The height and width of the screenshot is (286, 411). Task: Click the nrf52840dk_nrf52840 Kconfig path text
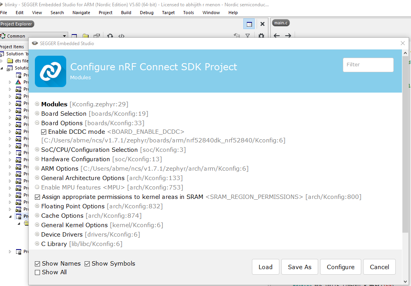(163, 140)
